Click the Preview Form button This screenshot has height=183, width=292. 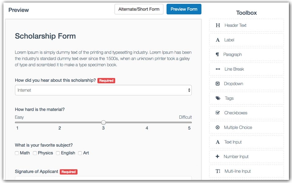(x=184, y=9)
